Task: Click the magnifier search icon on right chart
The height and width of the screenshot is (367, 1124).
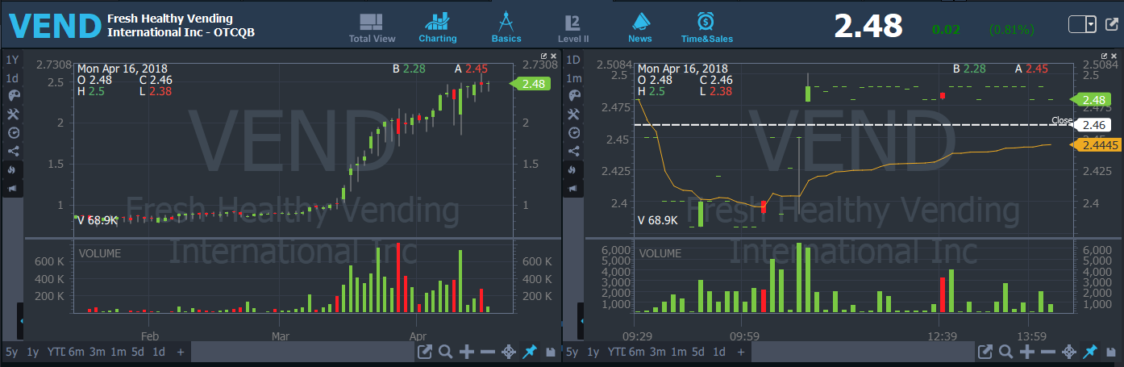Action: coord(1006,352)
